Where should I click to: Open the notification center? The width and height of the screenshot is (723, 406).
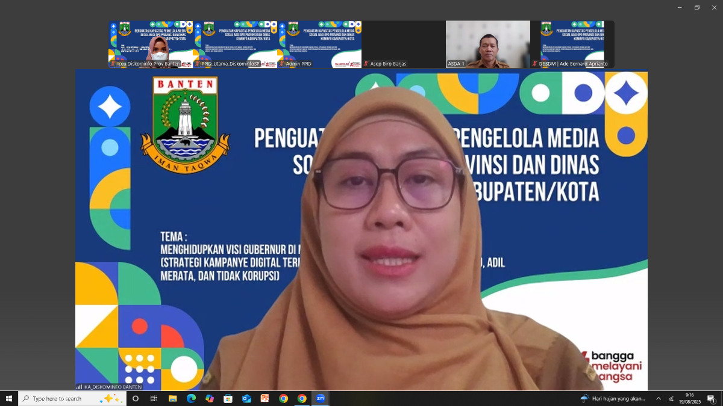[x=711, y=398]
